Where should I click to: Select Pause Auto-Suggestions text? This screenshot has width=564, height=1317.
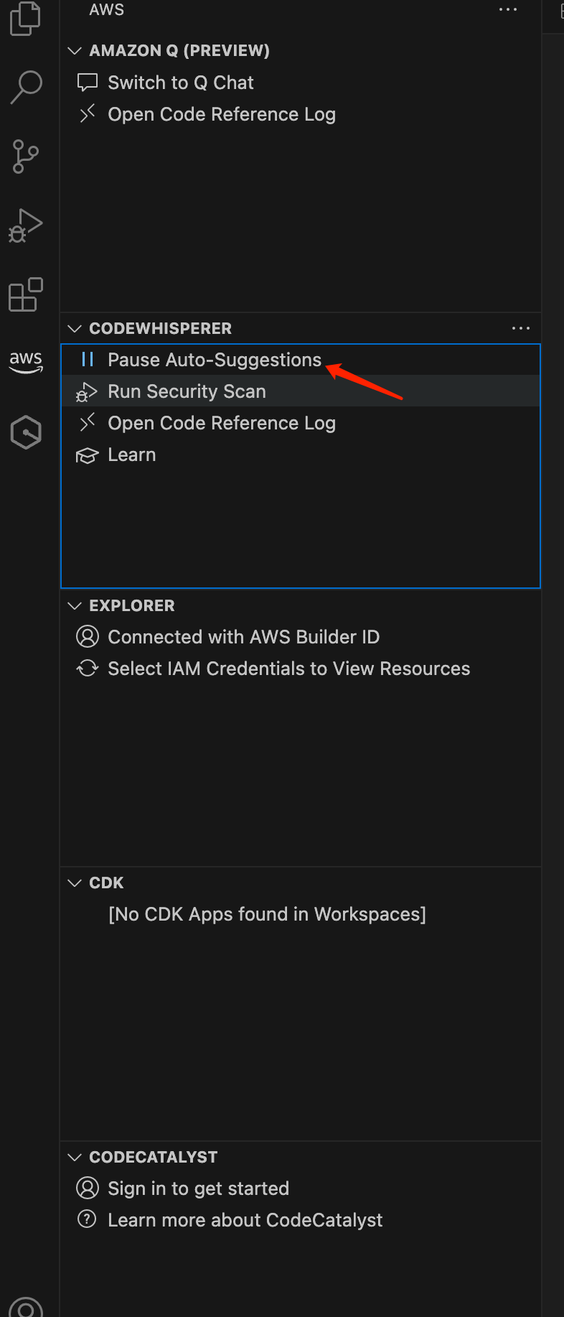click(215, 360)
